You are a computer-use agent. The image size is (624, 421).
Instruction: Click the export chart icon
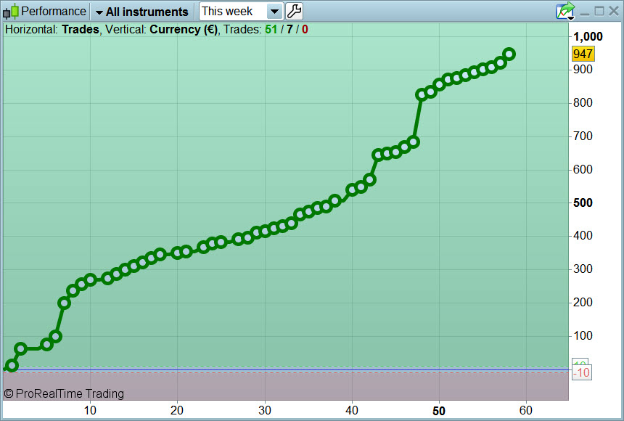click(x=565, y=11)
